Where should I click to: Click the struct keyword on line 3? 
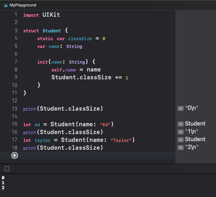pyautogui.click(x=31, y=31)
